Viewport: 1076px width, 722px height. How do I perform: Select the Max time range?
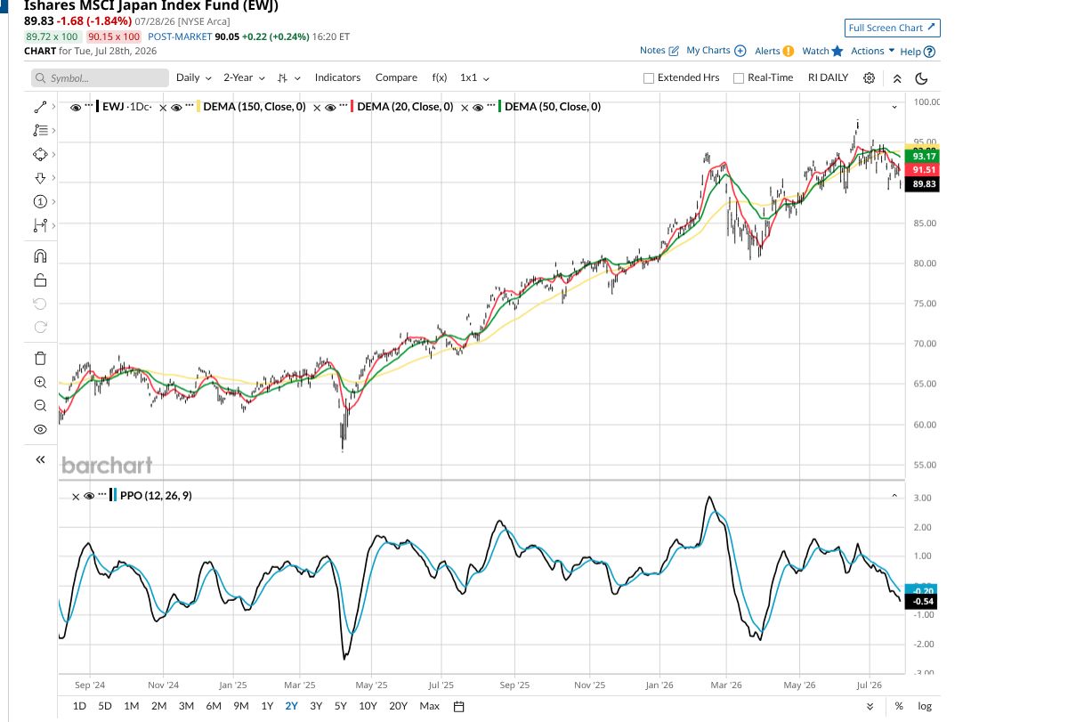429,706
